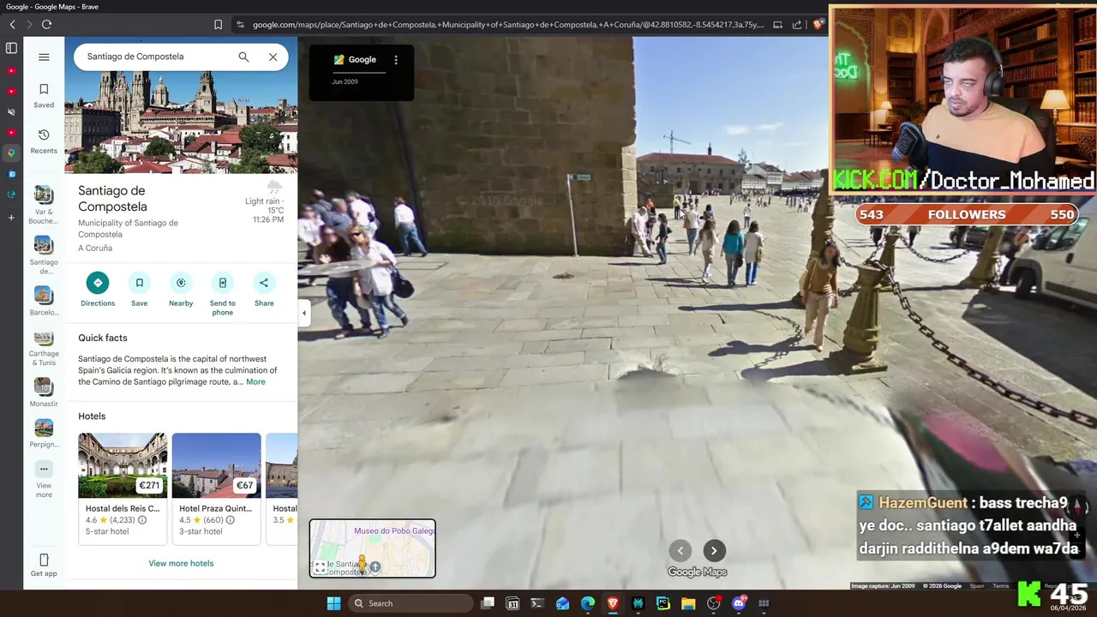Get Directions to Santiago de Compostela
The image size is (1097, 617).
tap(98, 290)
